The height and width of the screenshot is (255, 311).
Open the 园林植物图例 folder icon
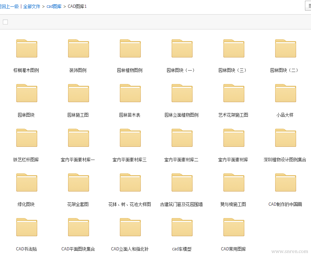tap(130, 48)
